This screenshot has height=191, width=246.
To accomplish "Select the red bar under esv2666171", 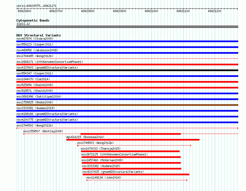I will 127,64.
